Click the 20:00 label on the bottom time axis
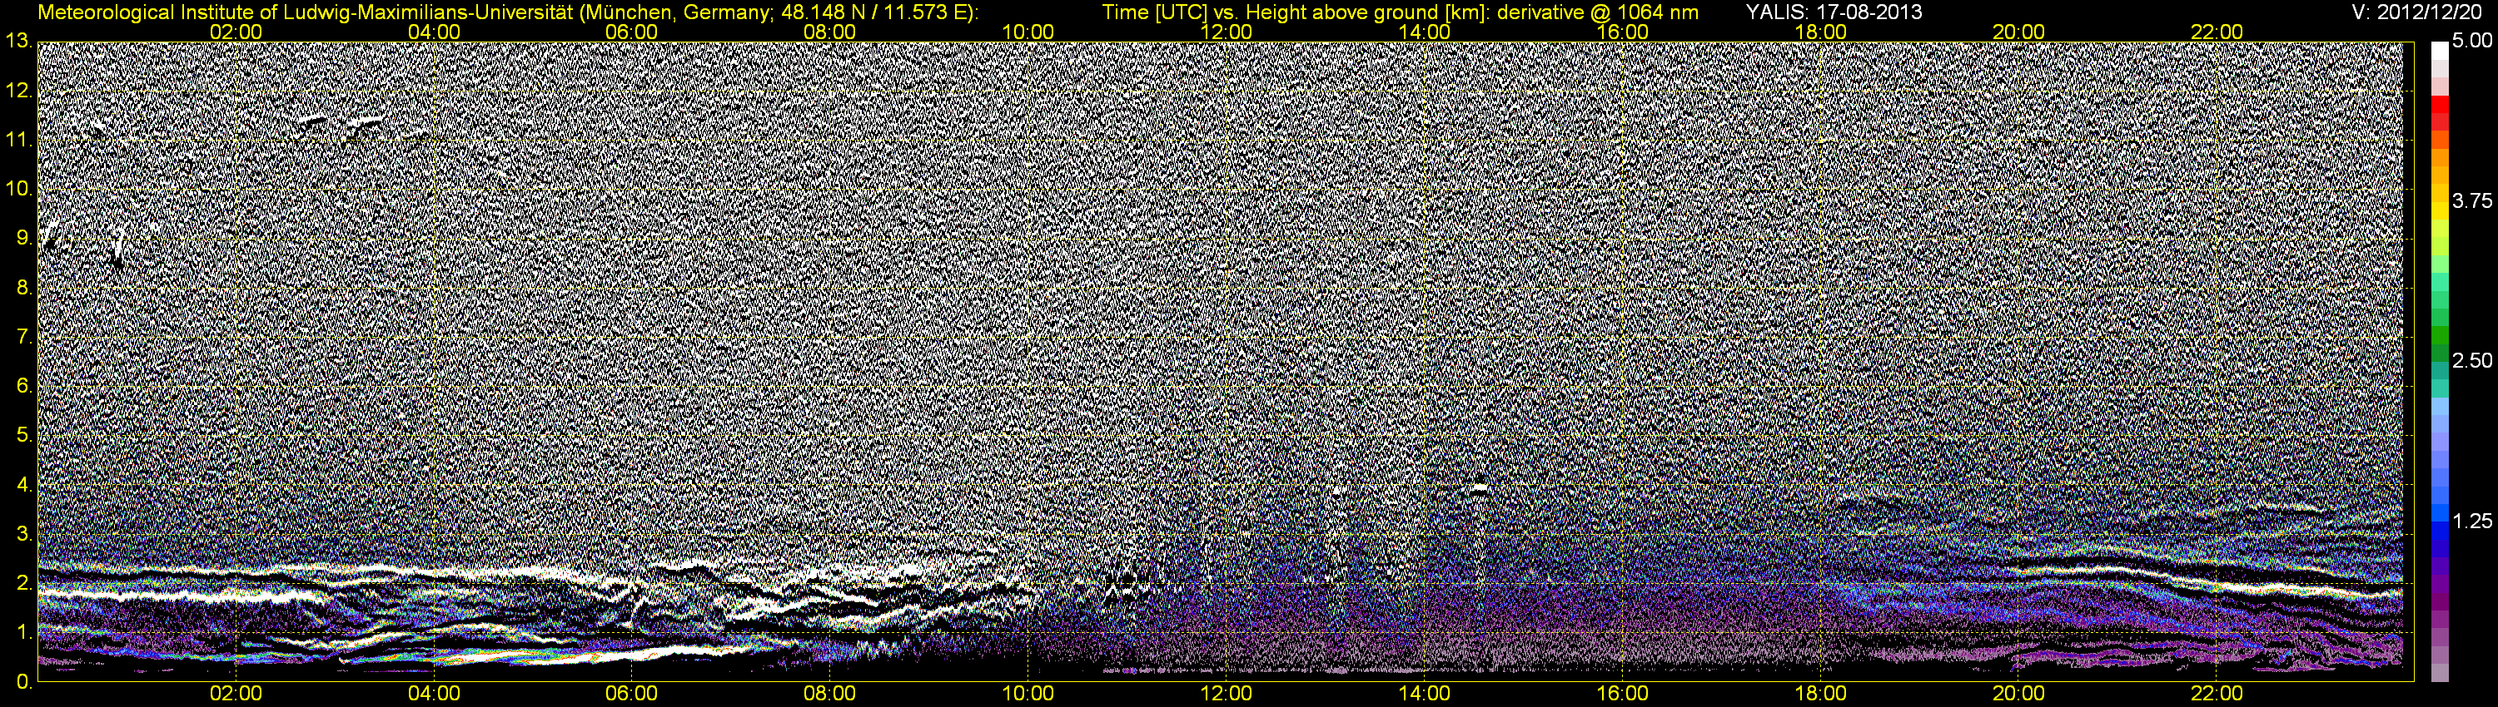The width and height of the screenshot is (2498, 707). click(2019, 695)
